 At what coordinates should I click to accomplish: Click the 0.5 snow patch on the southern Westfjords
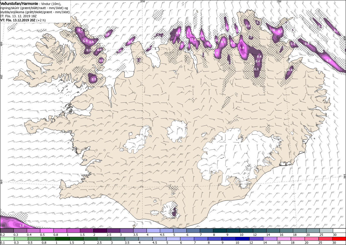pyautogui.click(x=93, y=78)
